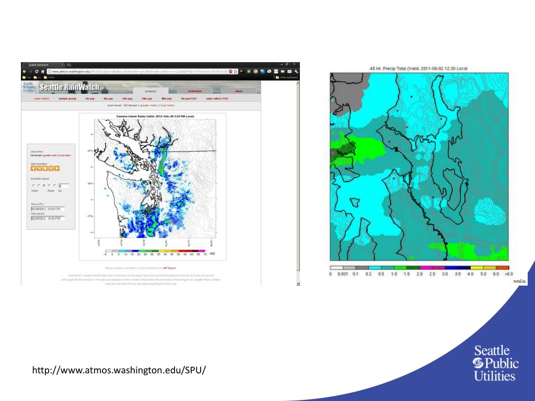Click the Jeff Baars contact link
Viewport: 535px width, 401px height.
pos(169,268)
